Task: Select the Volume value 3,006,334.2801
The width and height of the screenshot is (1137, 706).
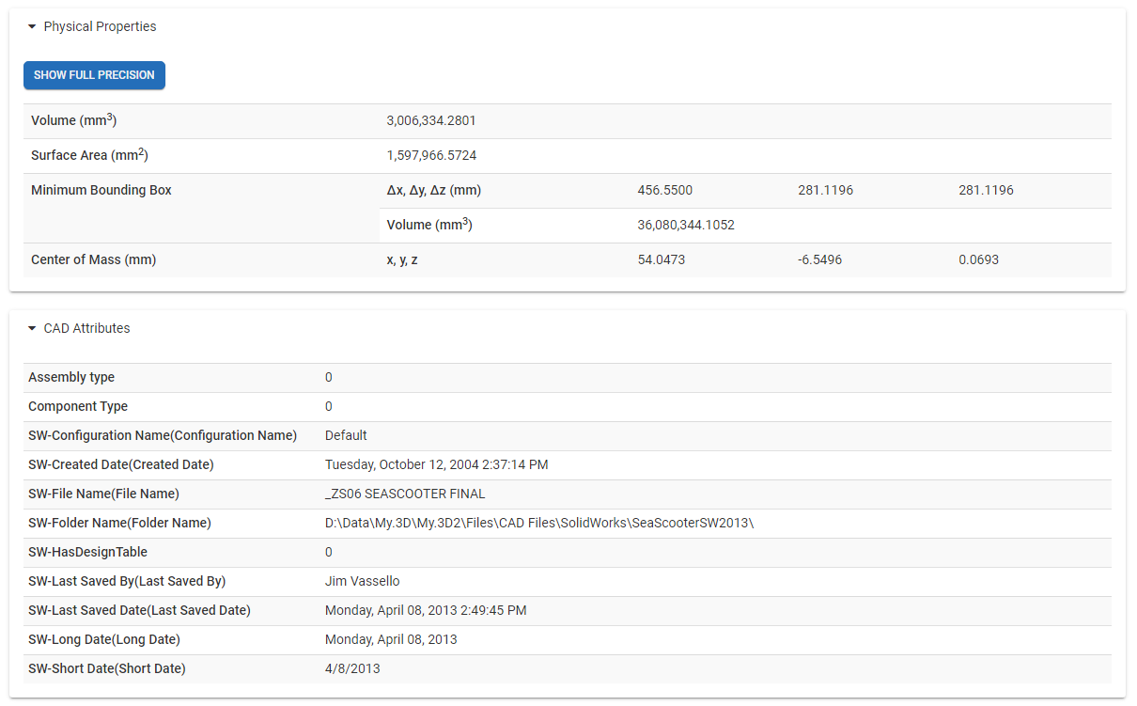Action: coord(431,121)
